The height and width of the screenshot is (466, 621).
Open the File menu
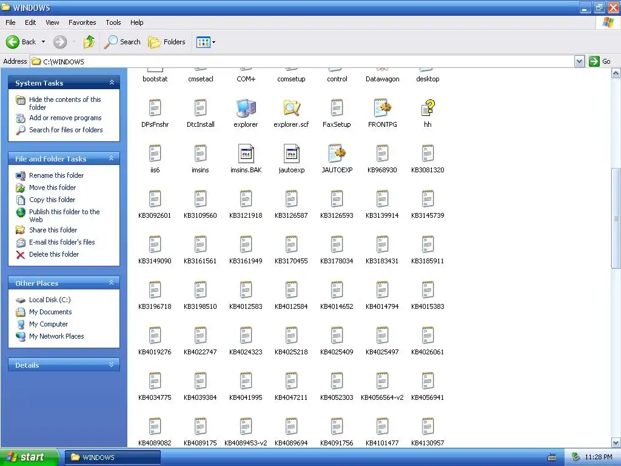10,22
